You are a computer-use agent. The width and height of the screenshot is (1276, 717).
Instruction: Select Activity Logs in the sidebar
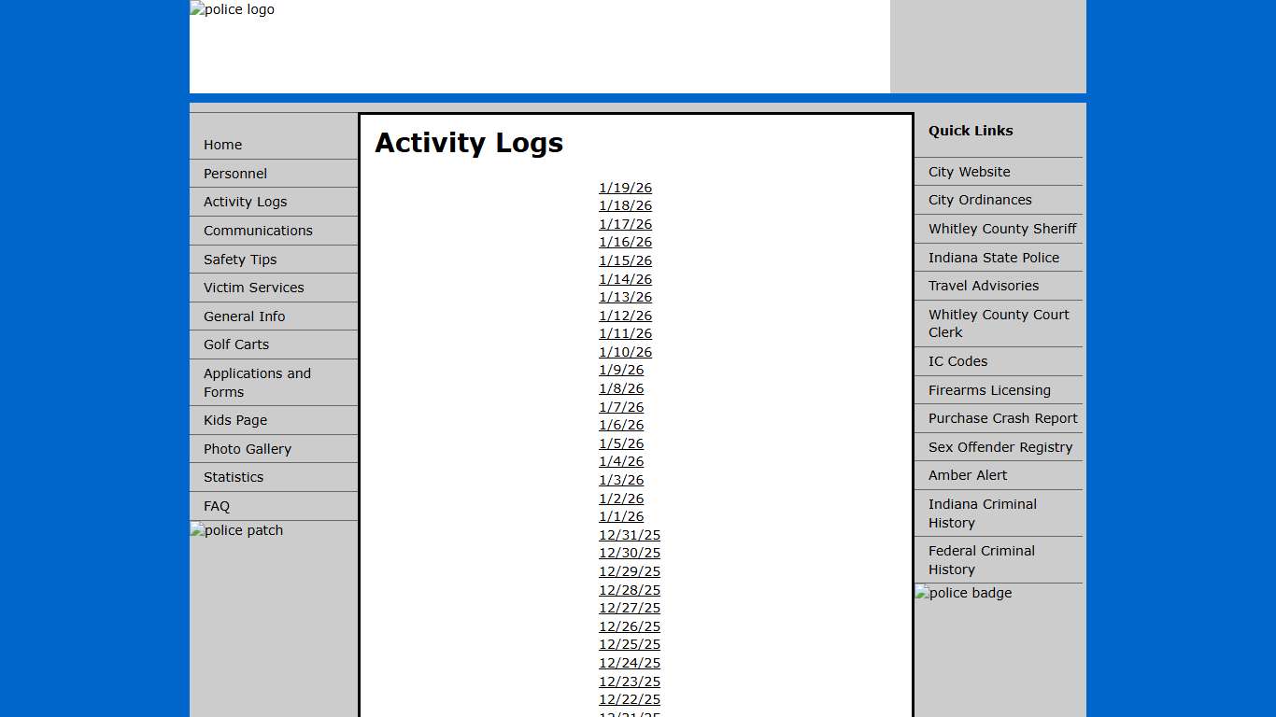245,202
